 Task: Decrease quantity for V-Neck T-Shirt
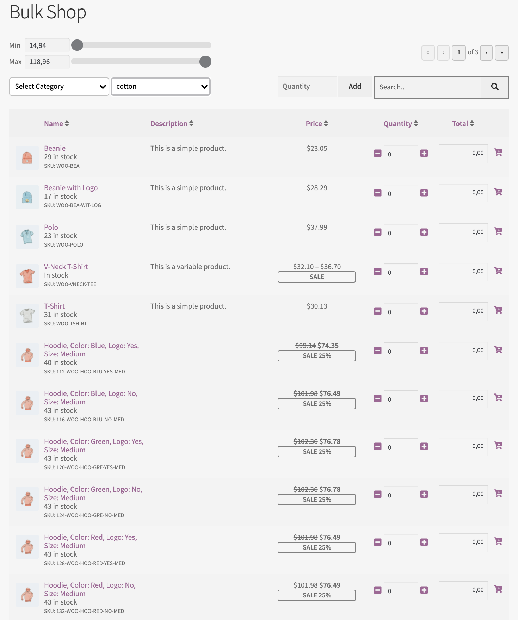(x=378, y=272)
